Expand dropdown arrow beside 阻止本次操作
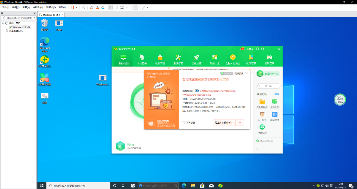 (x=240, y=122)
